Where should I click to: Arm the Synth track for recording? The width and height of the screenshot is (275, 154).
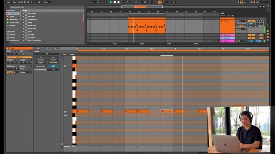click(x=261, y=21)
